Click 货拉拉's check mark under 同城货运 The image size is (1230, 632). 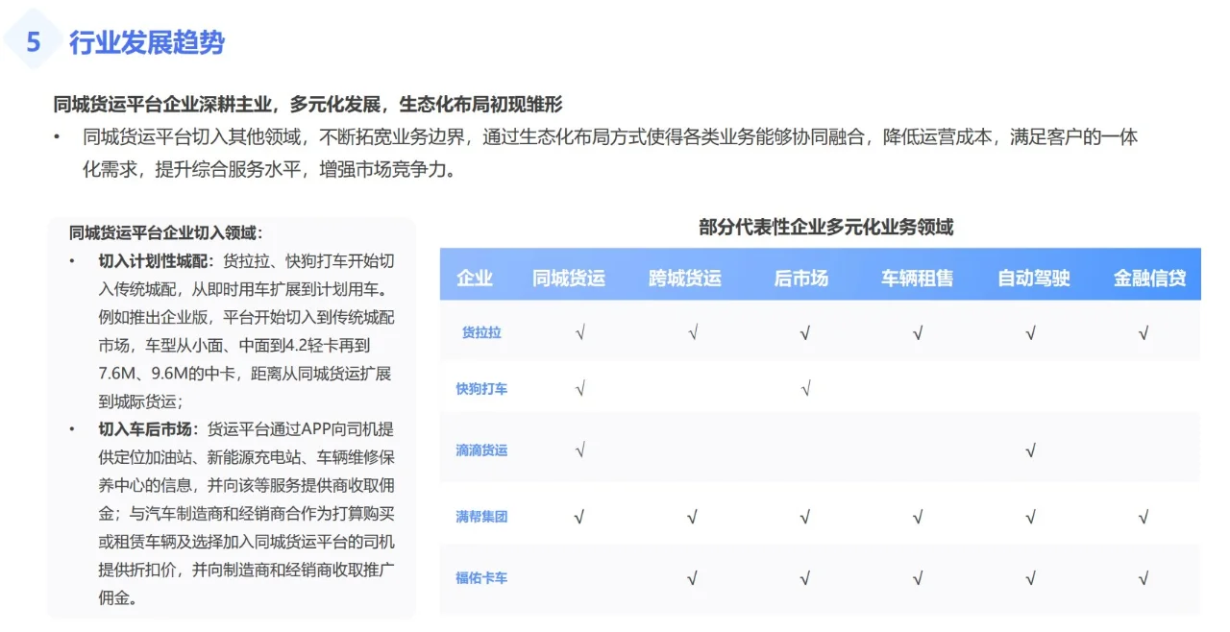pos(579,333)
